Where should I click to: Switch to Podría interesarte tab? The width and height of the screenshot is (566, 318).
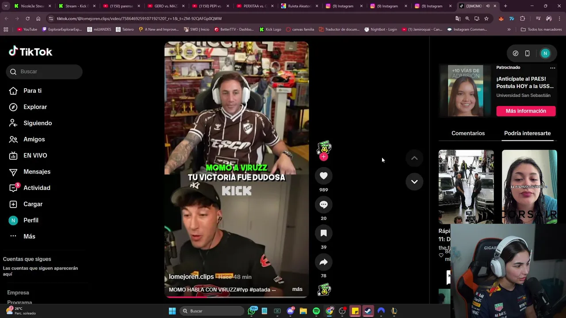[527, 133]
